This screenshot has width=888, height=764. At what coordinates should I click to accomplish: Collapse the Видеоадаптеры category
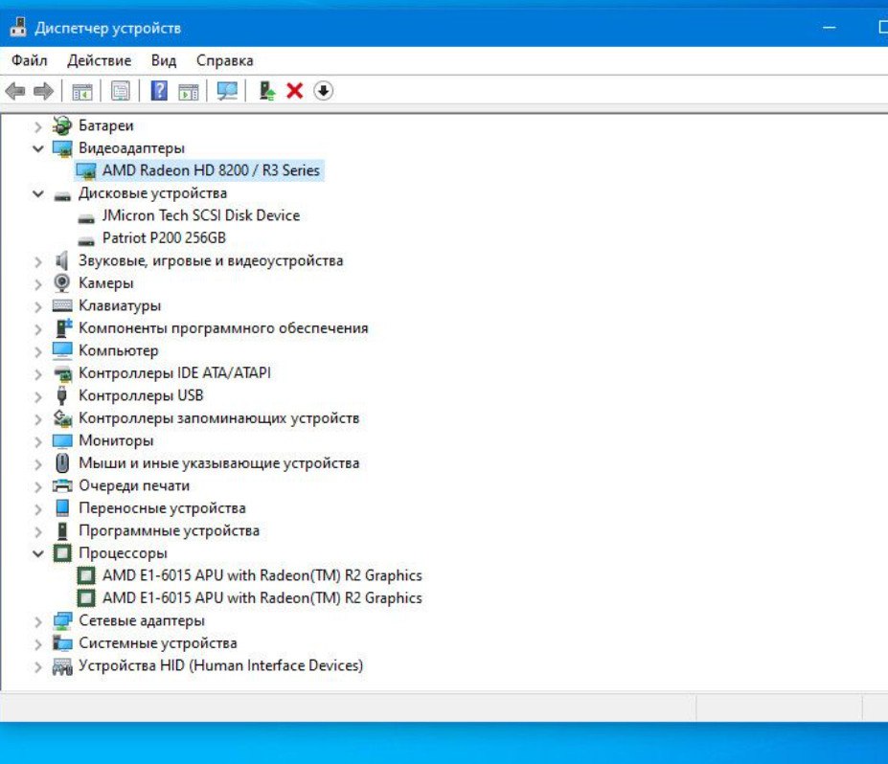[x=38, y=148]
